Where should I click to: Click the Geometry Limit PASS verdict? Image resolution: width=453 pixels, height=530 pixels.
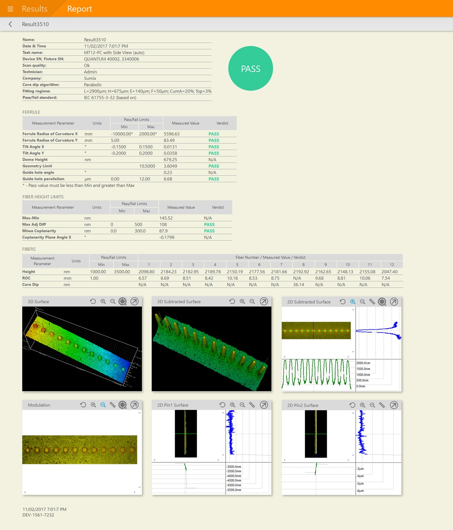[214, 166]
